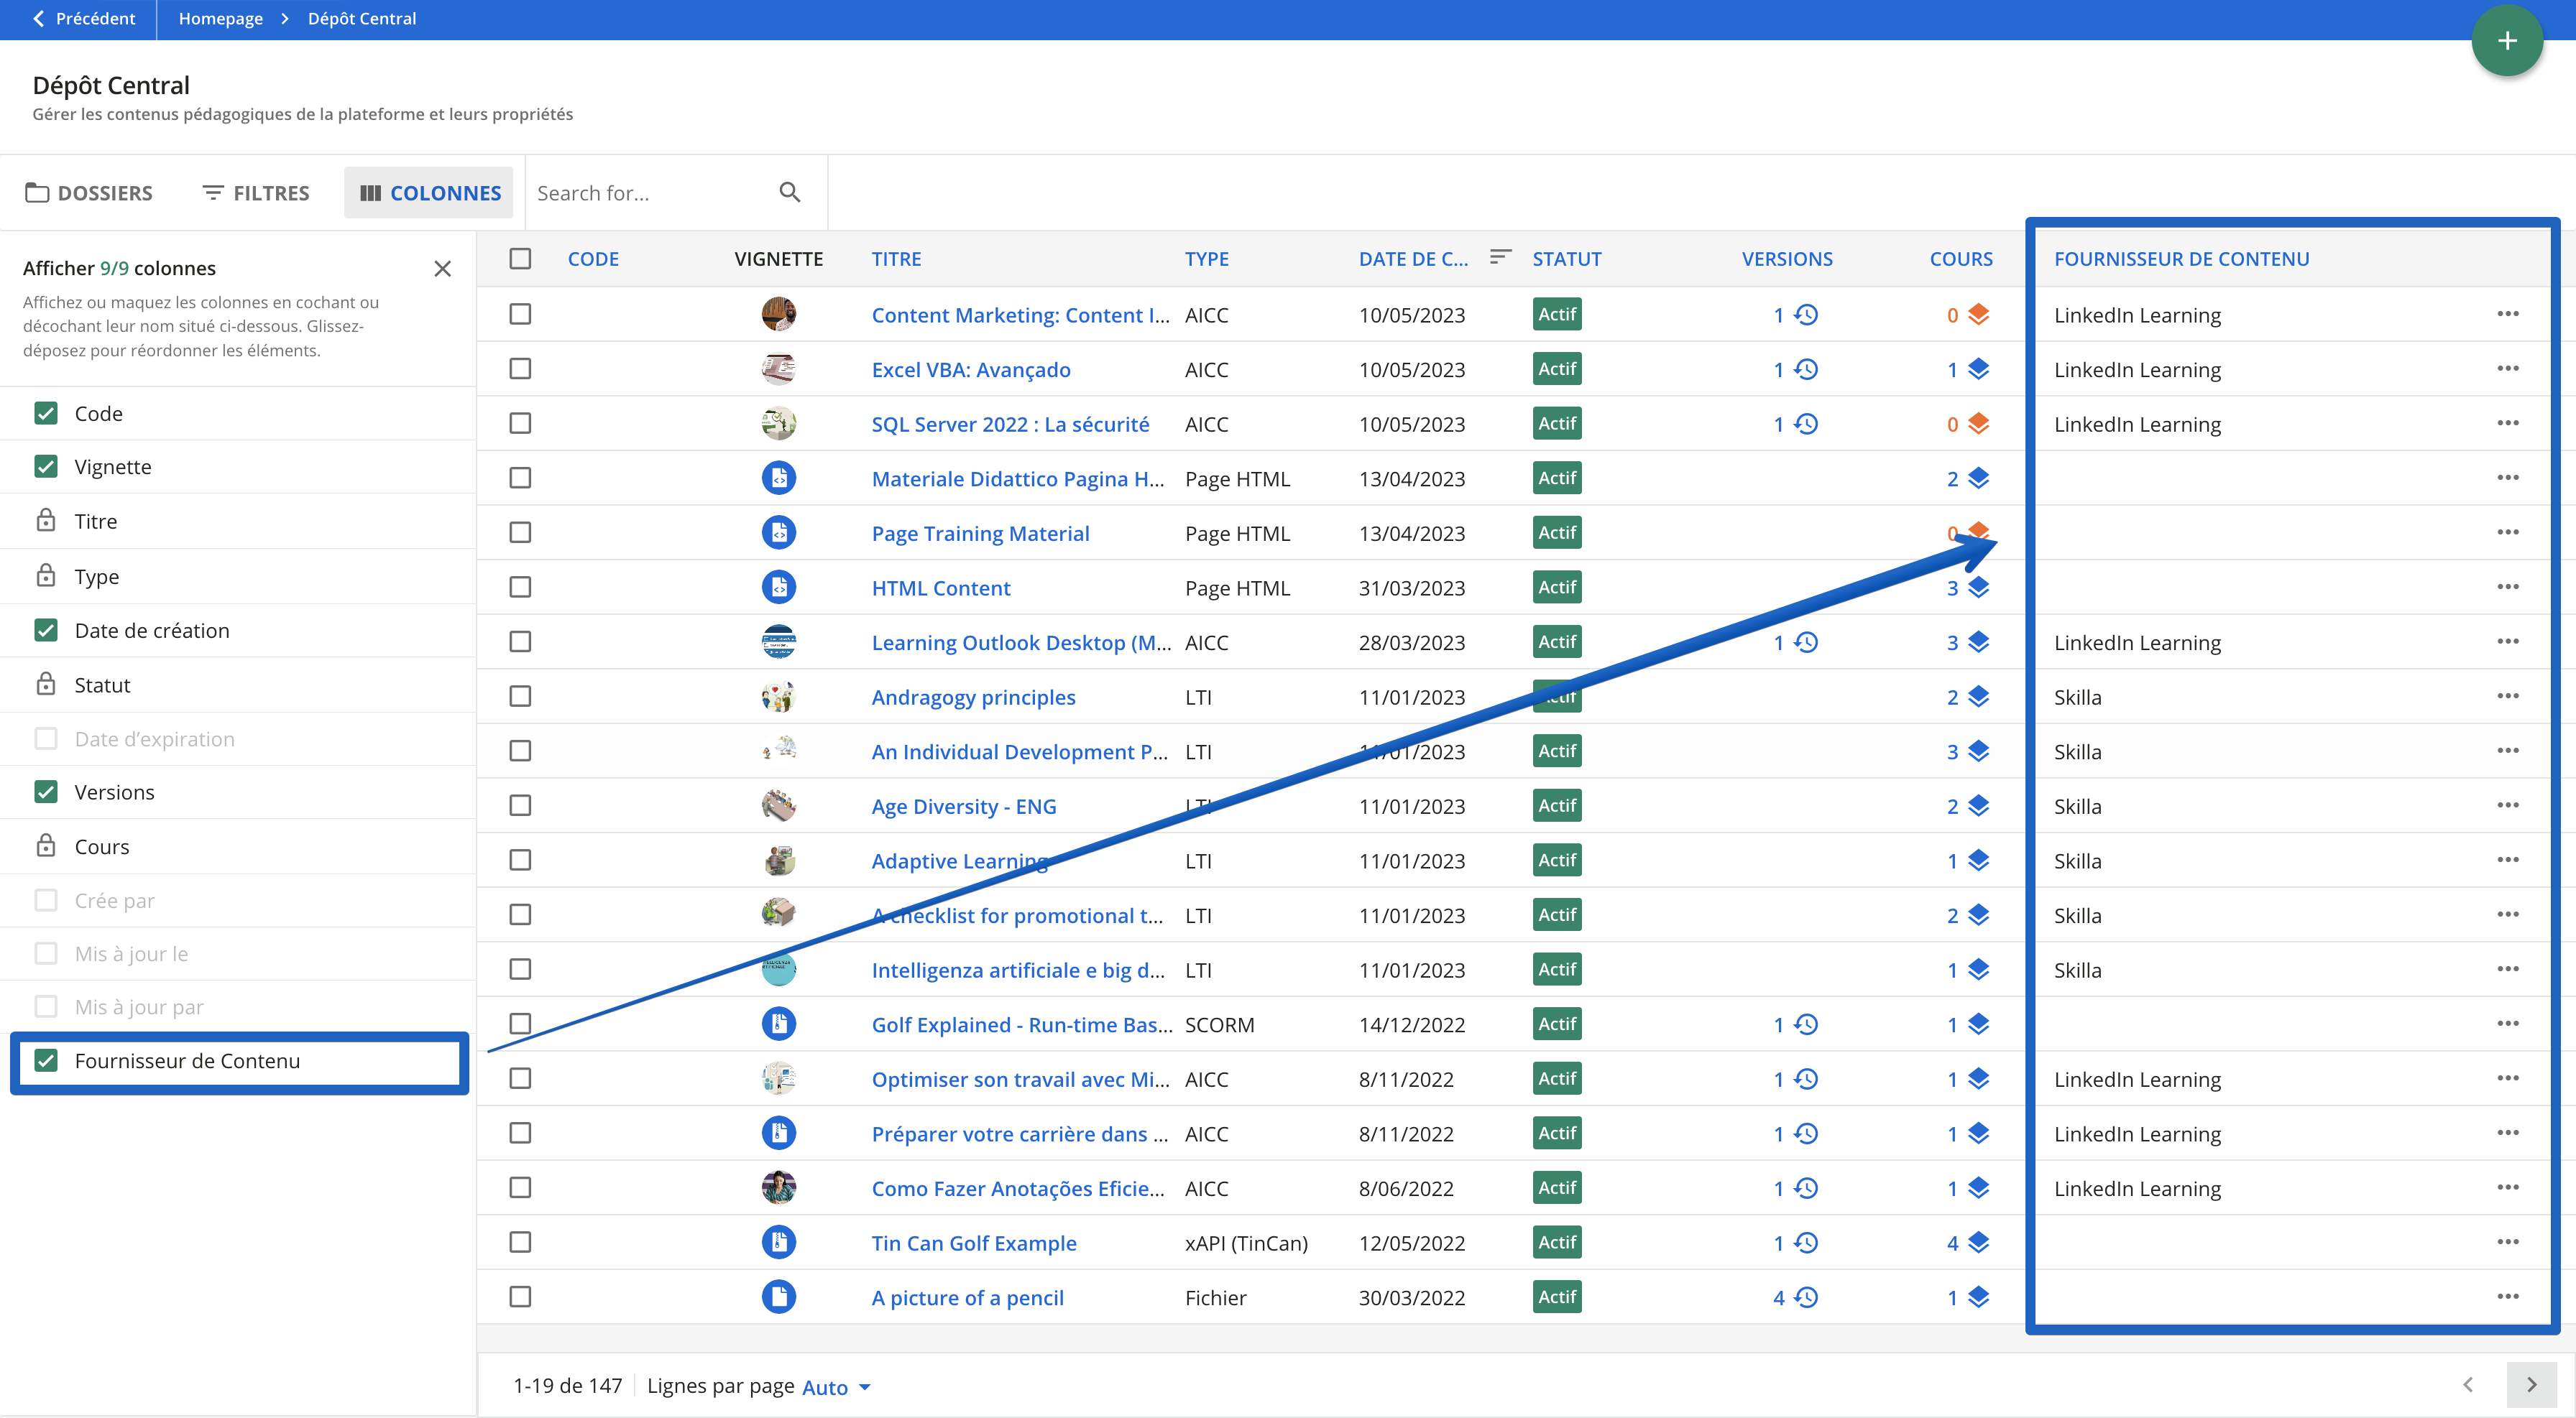
Task: Click date 14/12/2022 cell
Action: (1411, 1025)
